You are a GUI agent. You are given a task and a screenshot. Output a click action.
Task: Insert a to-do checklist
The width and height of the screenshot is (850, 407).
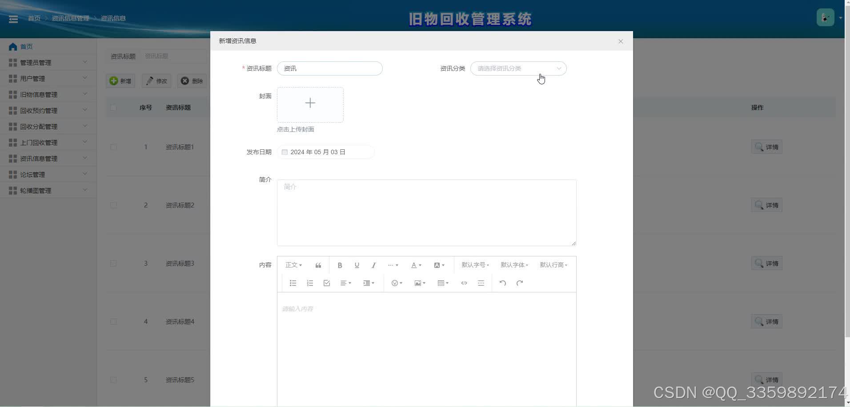pyautogui.click(x=327, y=283)
